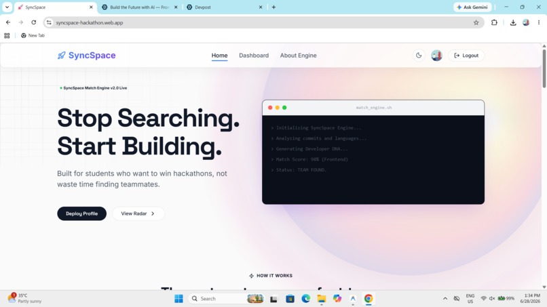Click the 'HOW IT WORKS' label
The image size is (547, 307).
click(271, 276)
